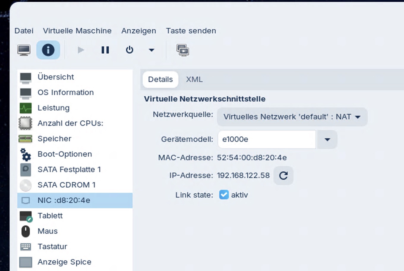Viewport: 404px width, 271px height.
Task: Select Anzeige Spice in hardware list
Action: tap(64, 262)
